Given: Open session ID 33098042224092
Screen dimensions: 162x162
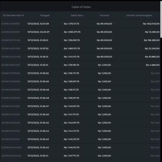Looking at the screenshot, I should [x=11, y=57].
